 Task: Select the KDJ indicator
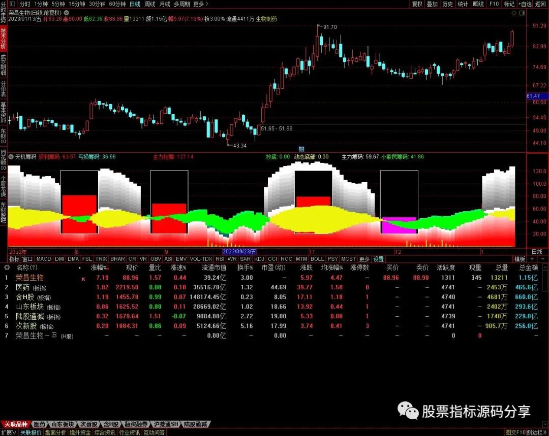click(259, 259)
